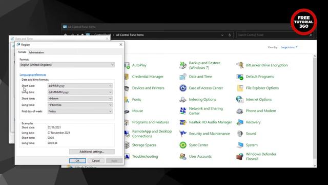Open the Internet Options icon
Image resolution: width=328 pixels, height=185 pixels.
[240, 99]
